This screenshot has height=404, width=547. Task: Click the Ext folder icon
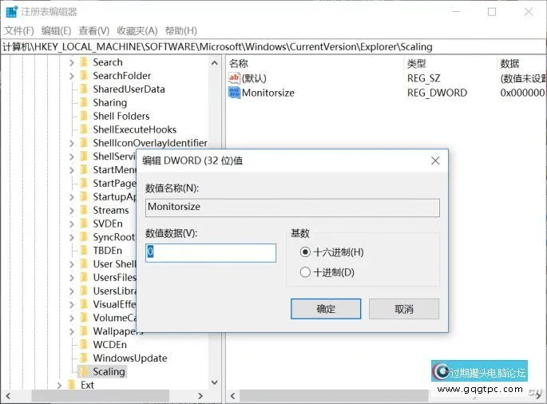click(72, 385)
